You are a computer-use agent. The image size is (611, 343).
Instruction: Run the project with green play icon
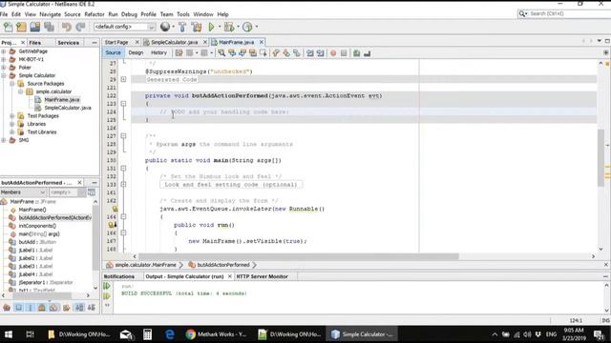point(211,27)
